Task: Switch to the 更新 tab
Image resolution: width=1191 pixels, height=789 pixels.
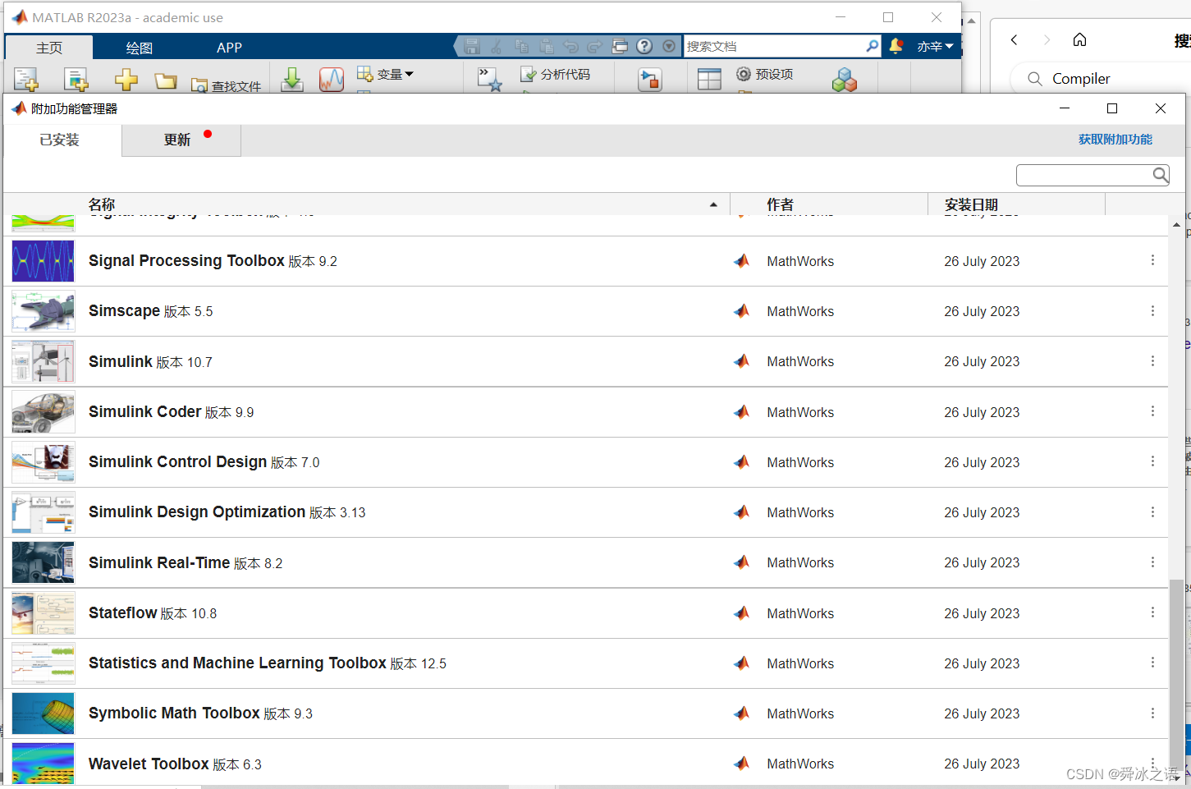Action: [x=181, y=140]
